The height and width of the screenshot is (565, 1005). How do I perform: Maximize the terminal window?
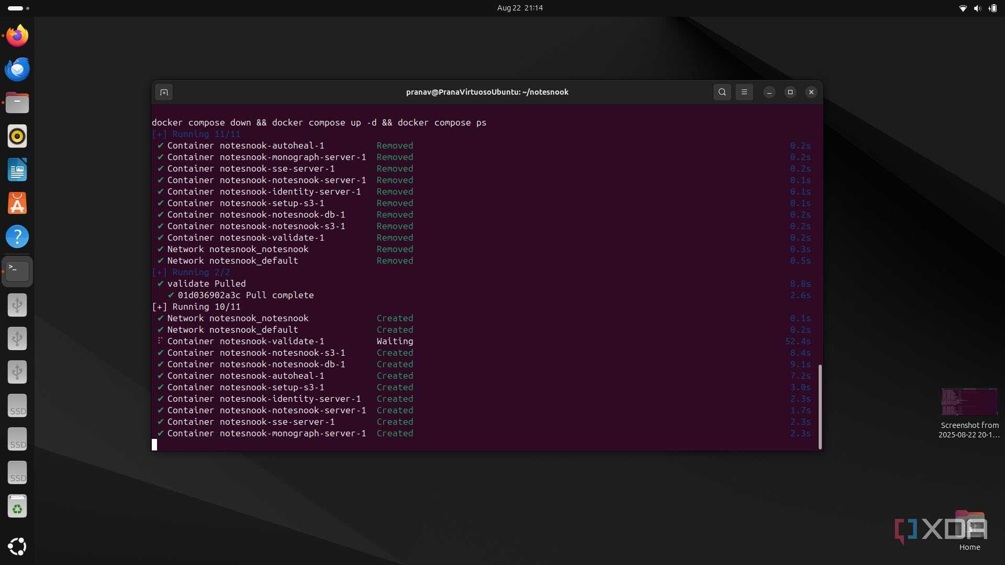point(790,92)
